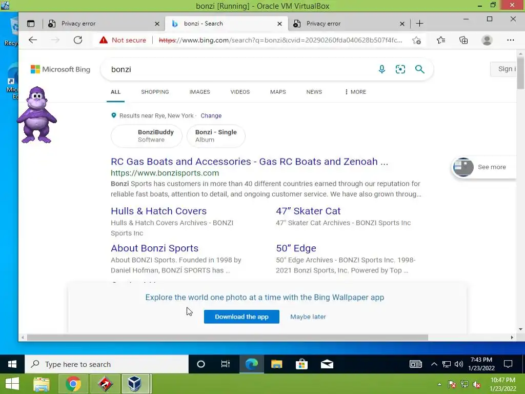
Task: Dismiss banner with Maybe later
Action: 308,317
